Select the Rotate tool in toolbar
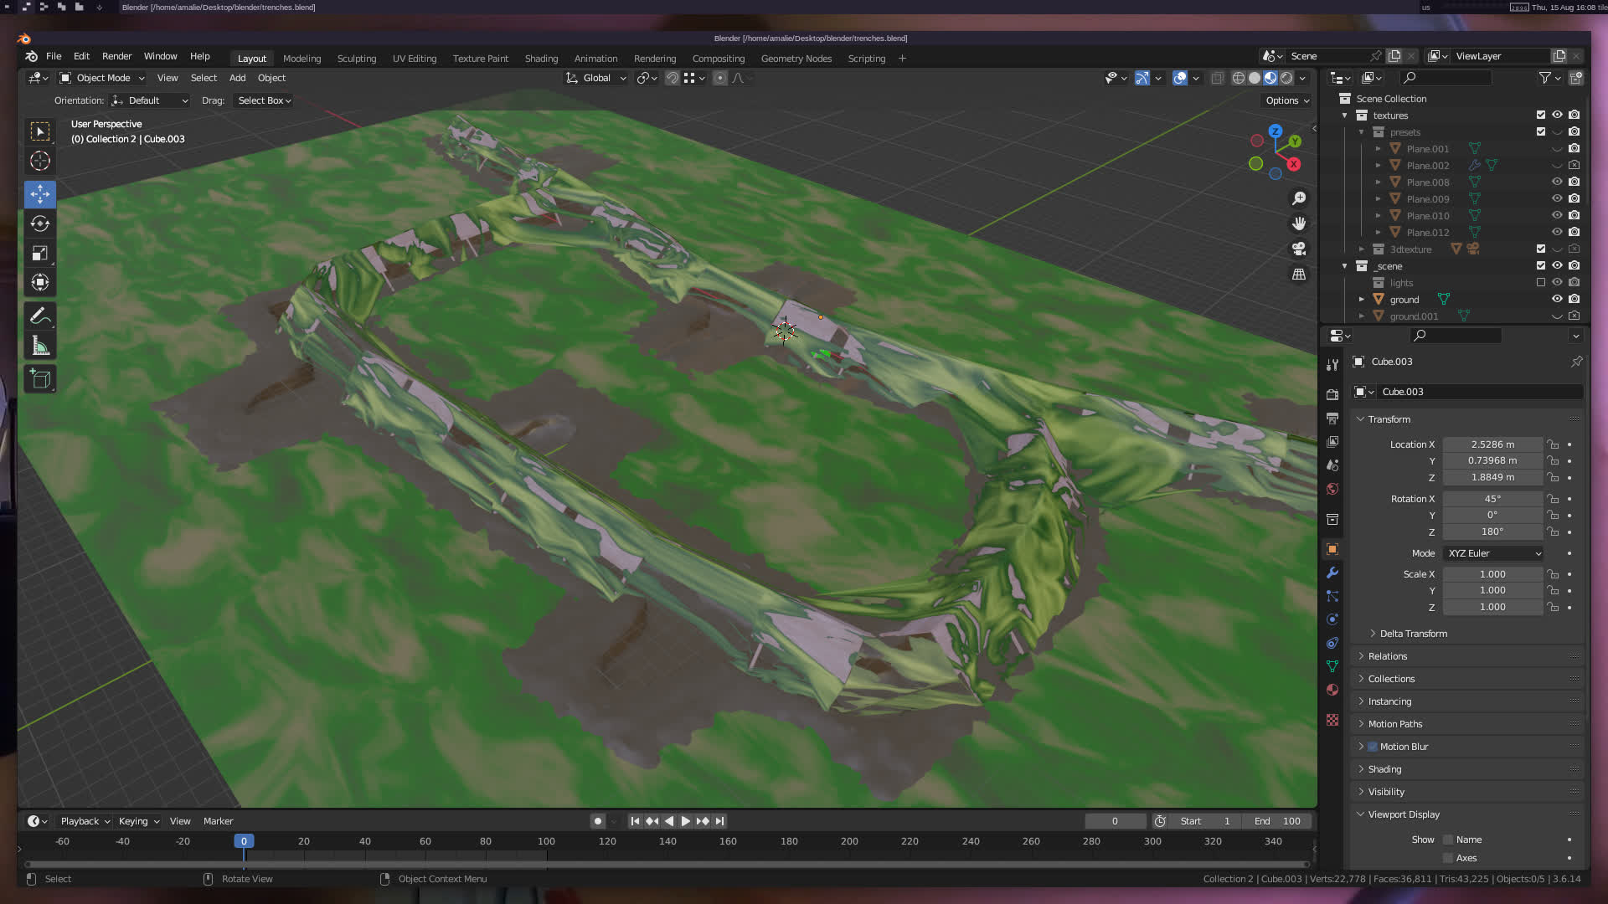Image resolution: width=1608 pixels, height=904 pixels. click(x=39, y=223)
